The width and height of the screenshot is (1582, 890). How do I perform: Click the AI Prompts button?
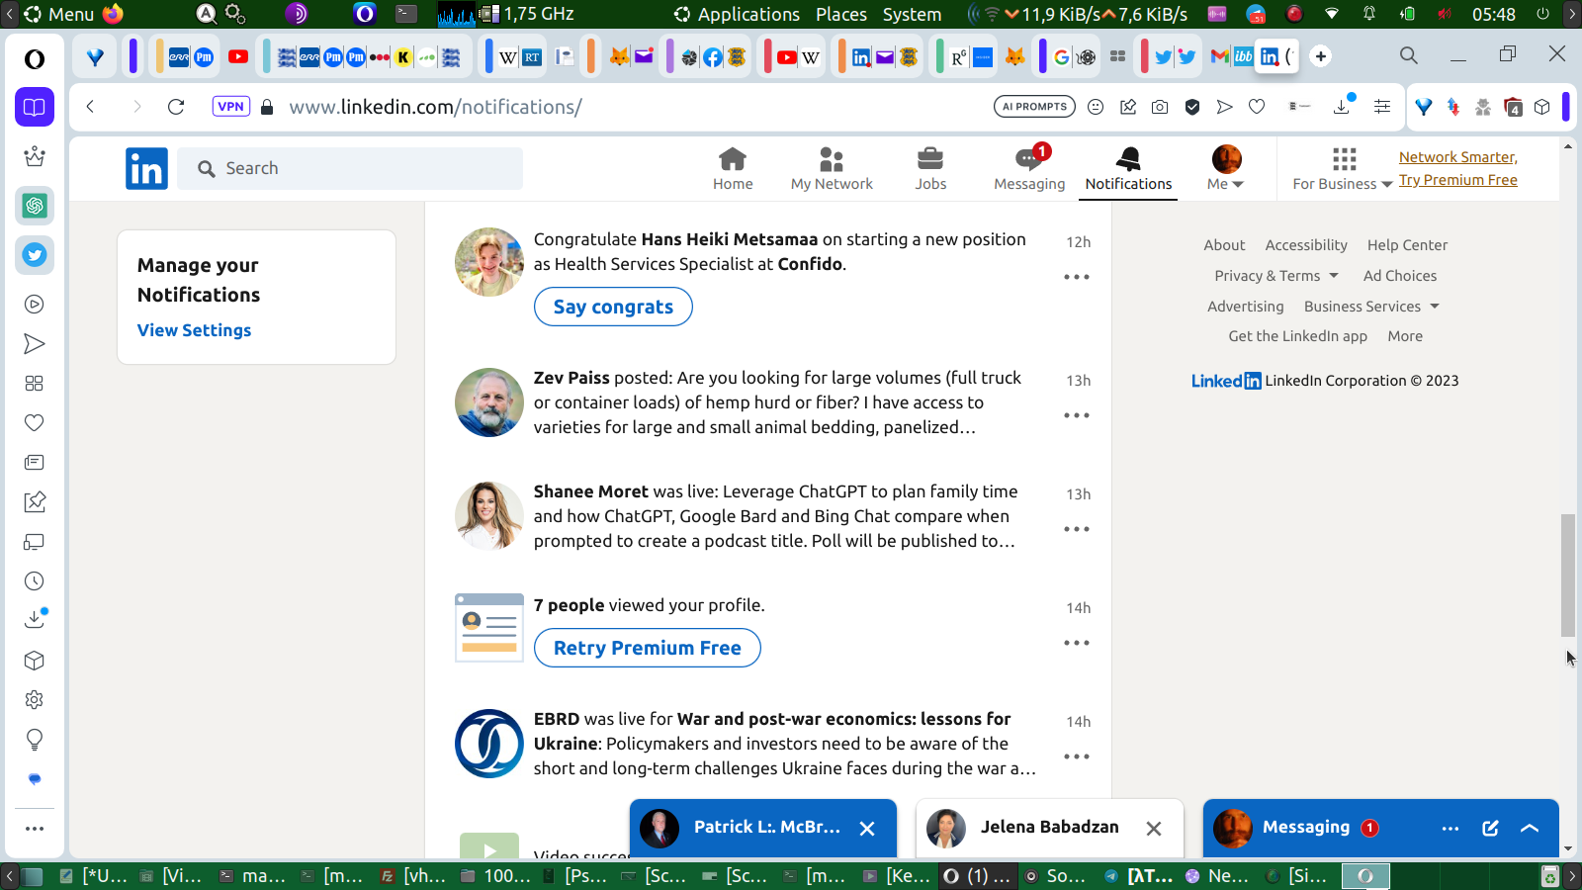tap(1034, 107)
